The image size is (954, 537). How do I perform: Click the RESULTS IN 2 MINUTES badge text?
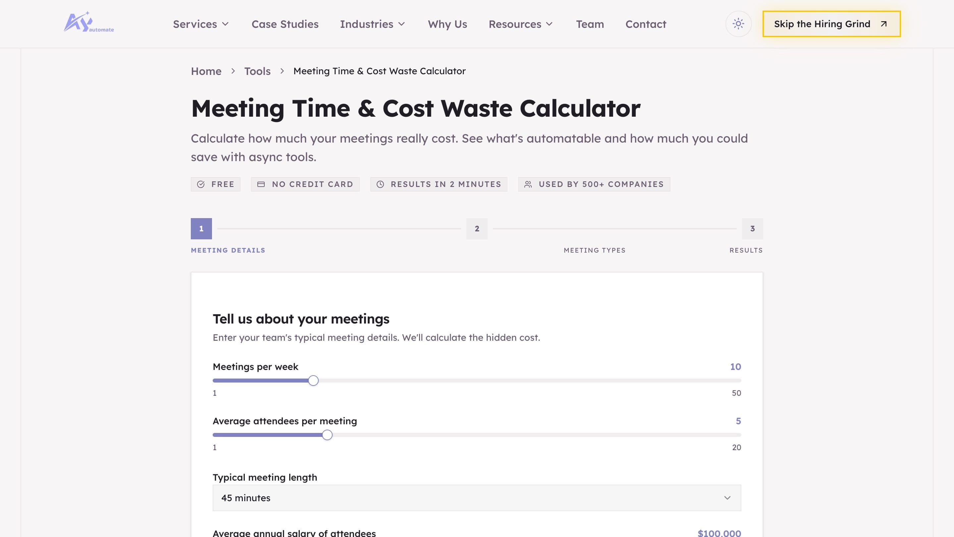point(446,184)
